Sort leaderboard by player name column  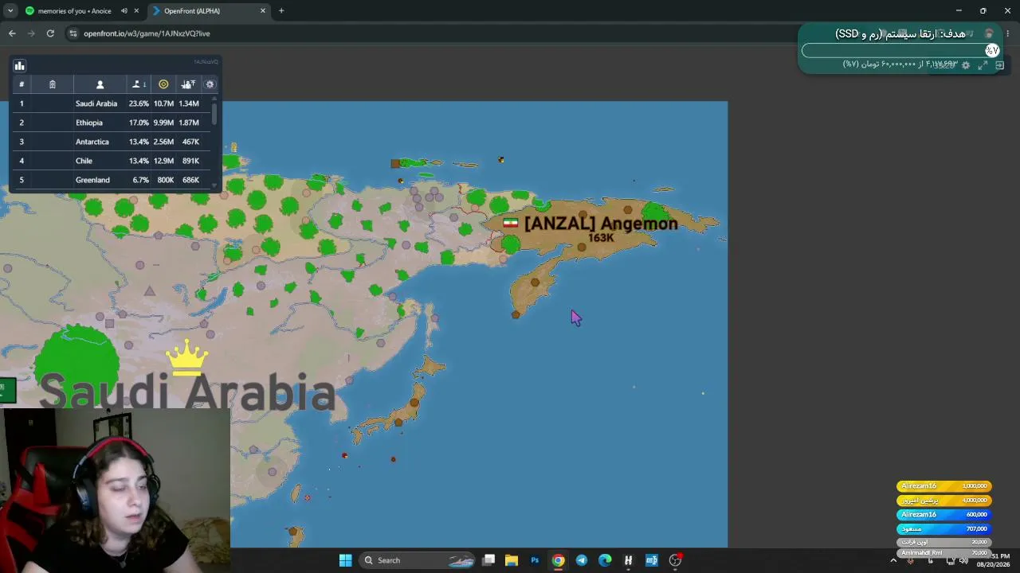click(100, 84)
